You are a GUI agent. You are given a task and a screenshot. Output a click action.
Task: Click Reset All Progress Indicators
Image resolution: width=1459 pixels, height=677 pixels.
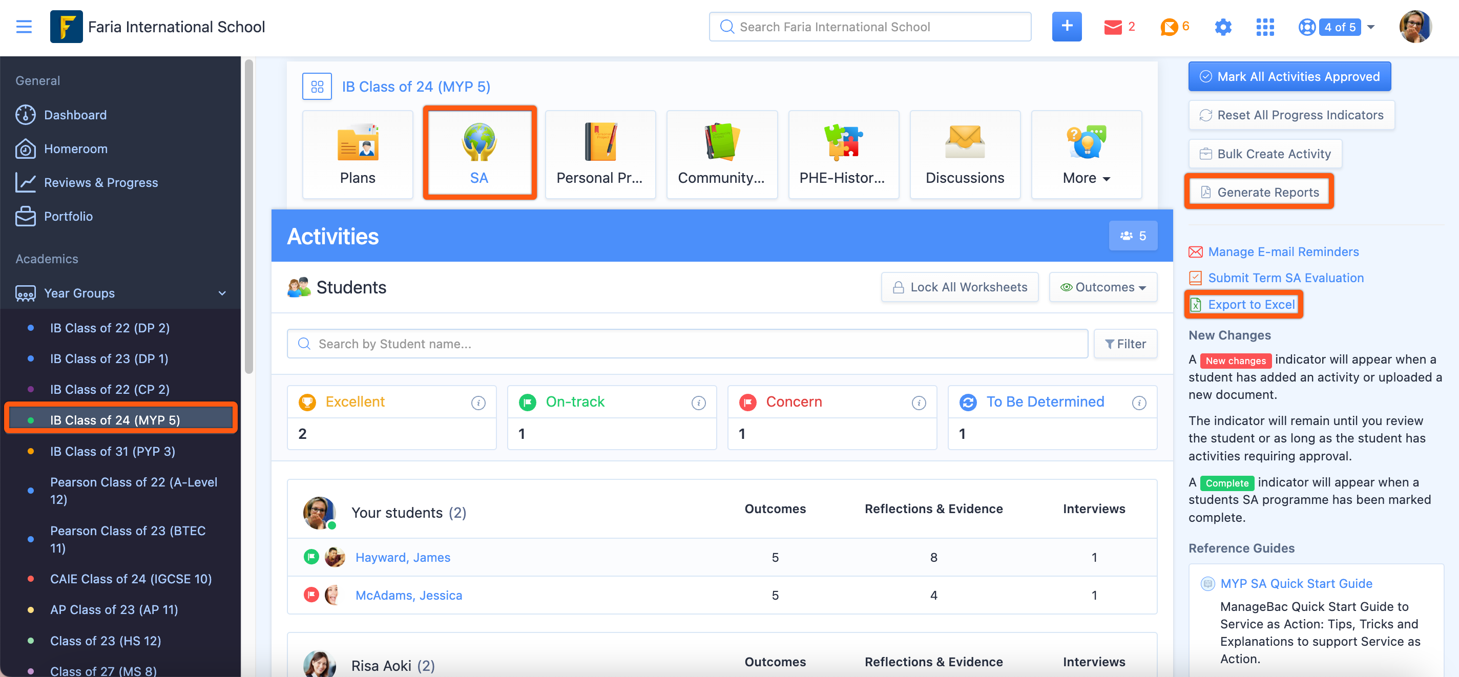tap(1291, 115)
